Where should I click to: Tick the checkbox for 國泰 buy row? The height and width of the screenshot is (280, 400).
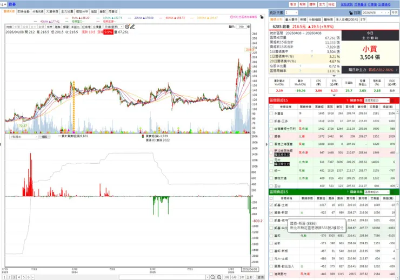271,136
